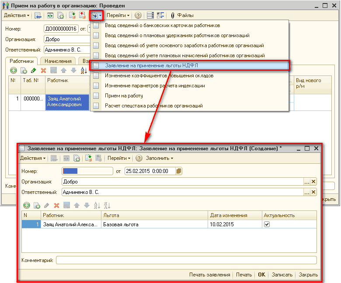Screen dimensions: 341x283
Task: Click sort ascending icon in НДФЛ table toolbar
Action: [97, 205]
